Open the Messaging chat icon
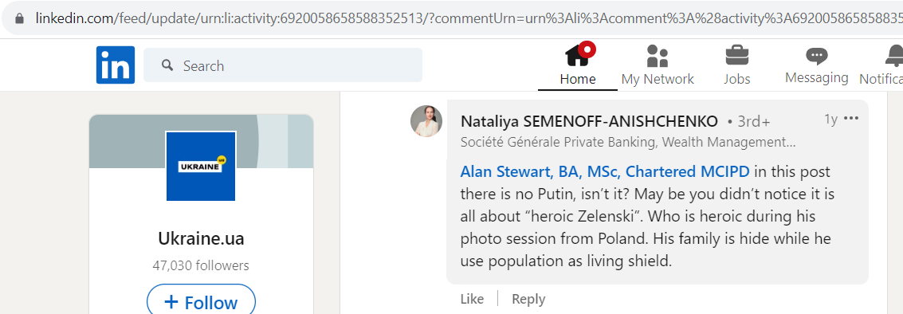Viewport: 903px width, 314px height. pyautogui.click(x=817, y=56)
